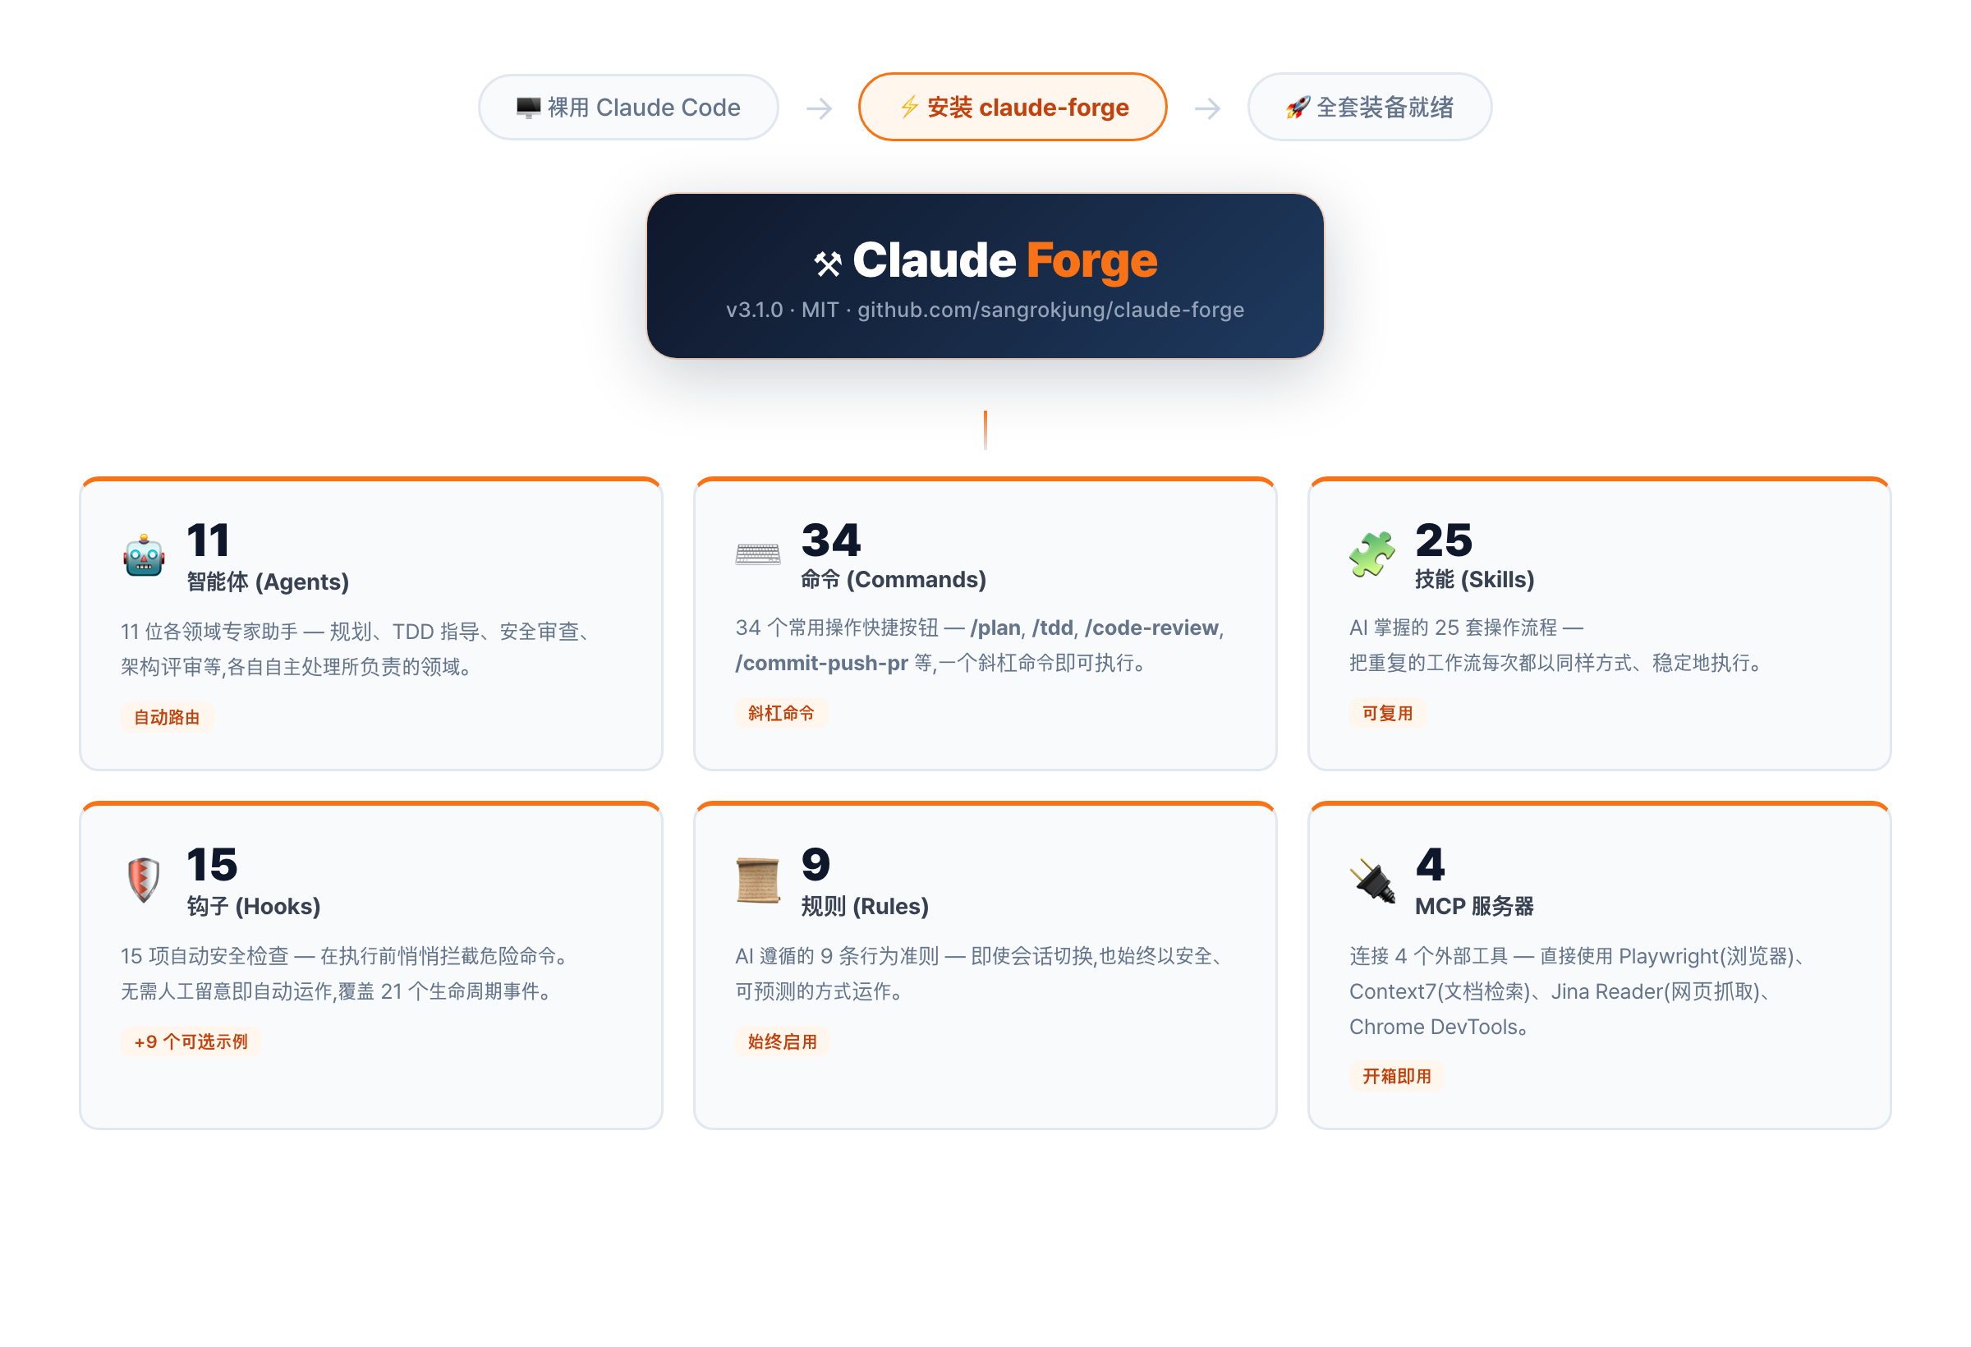Click the Claude Forge title heading

[x=1004, y=260]
